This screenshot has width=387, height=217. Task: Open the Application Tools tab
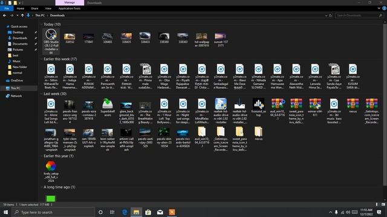tap(70, 8)
